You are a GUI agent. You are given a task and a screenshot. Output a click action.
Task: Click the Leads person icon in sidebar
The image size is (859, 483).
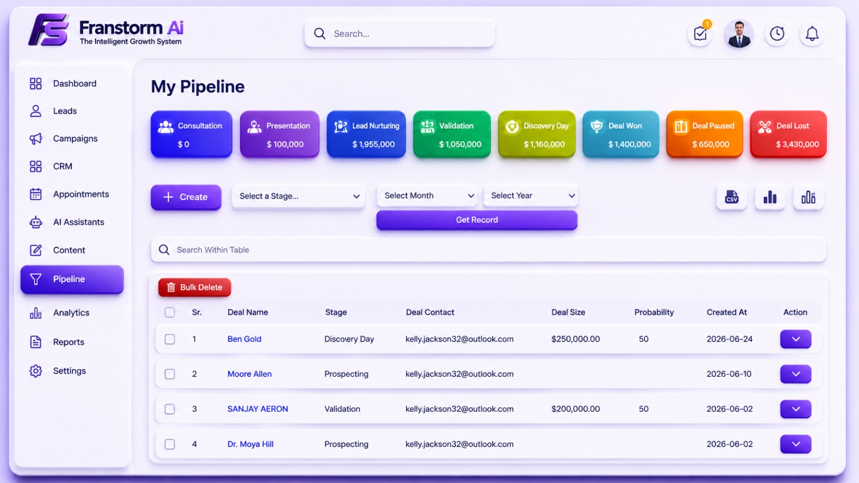(35, 111)
